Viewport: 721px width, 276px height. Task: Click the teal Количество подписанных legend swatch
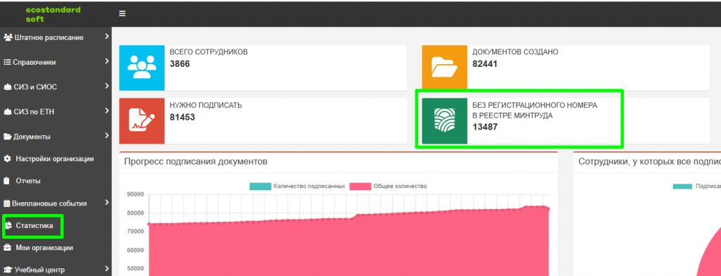260,187
